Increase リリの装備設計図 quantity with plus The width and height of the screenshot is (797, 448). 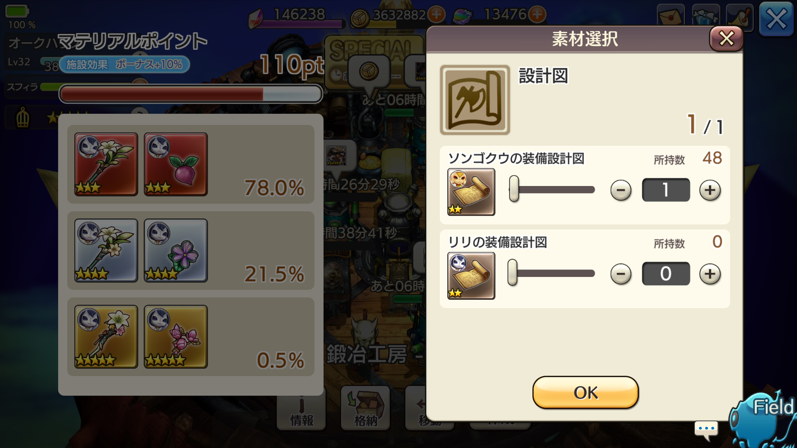pos(710,274)
